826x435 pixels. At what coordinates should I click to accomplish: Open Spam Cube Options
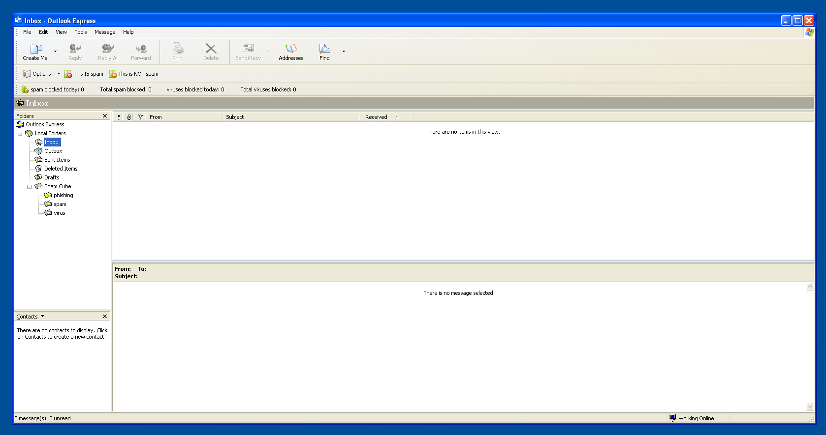[37, 74]
